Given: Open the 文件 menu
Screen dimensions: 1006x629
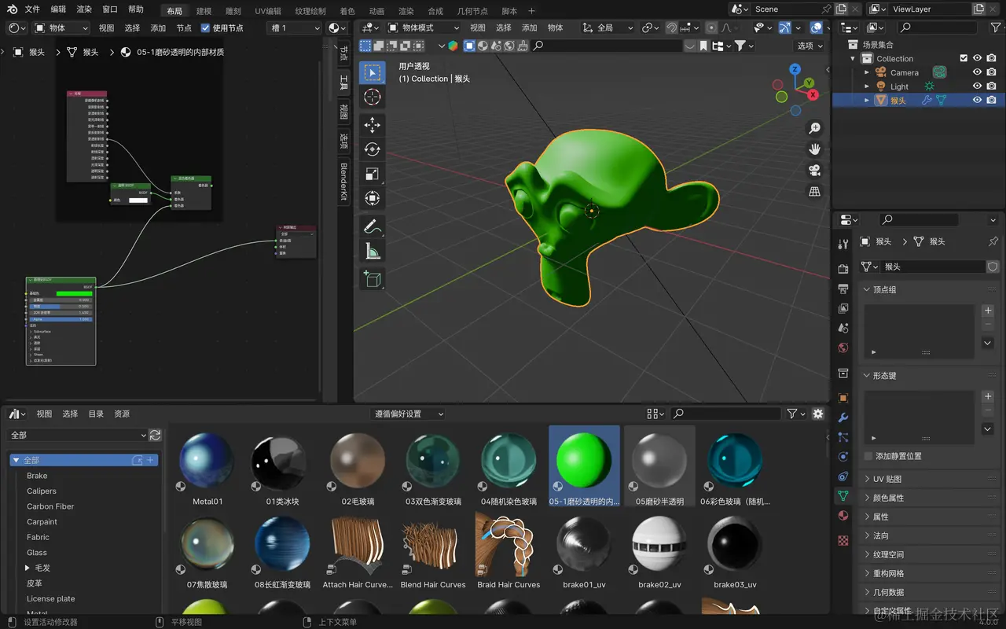Looking at the screenshot, I should point(32,9).
